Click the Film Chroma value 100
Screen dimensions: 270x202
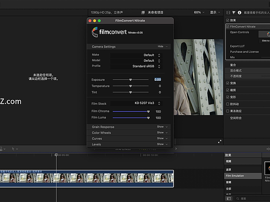point(158,111)
